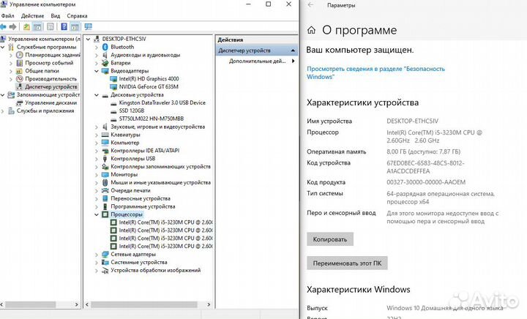Select Переносные устройства item
The height and width of the screenshot is (319, 527).
[x=141, y=198]
